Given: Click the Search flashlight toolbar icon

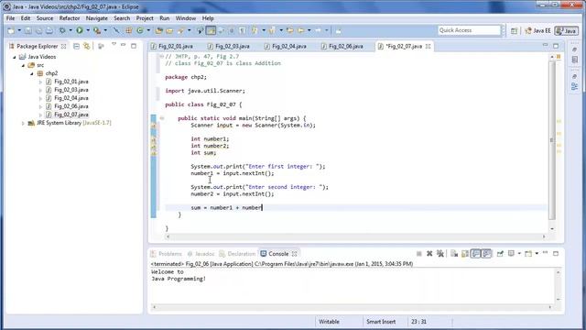Looking at the screenshot, I should point(181,30).
